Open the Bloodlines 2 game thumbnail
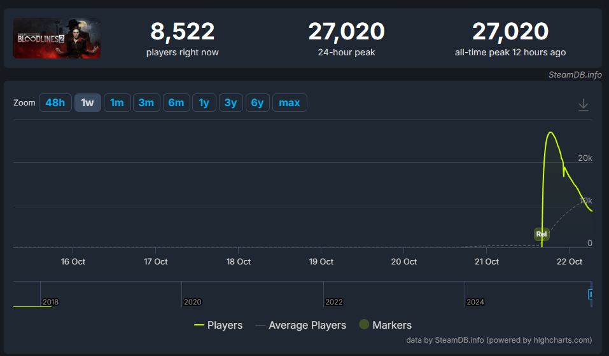 (57, 38)
